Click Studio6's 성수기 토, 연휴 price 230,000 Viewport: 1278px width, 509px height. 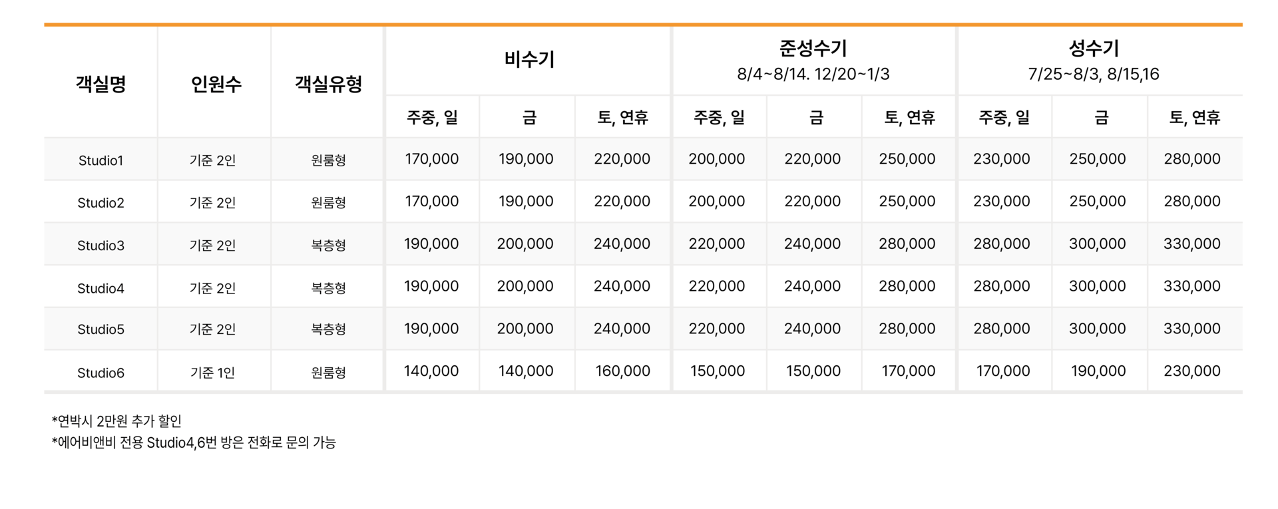pos(1191,371)
